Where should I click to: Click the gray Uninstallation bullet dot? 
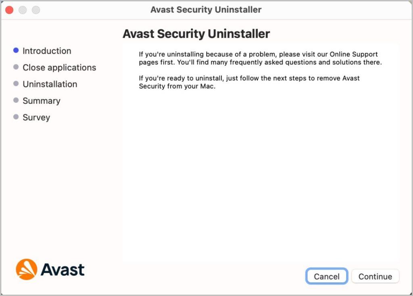pyautogui.click(x=16, y=83)
